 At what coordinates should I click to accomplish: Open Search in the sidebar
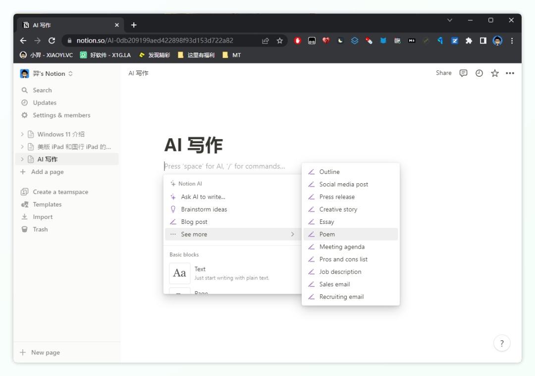(x=42, y=90)
